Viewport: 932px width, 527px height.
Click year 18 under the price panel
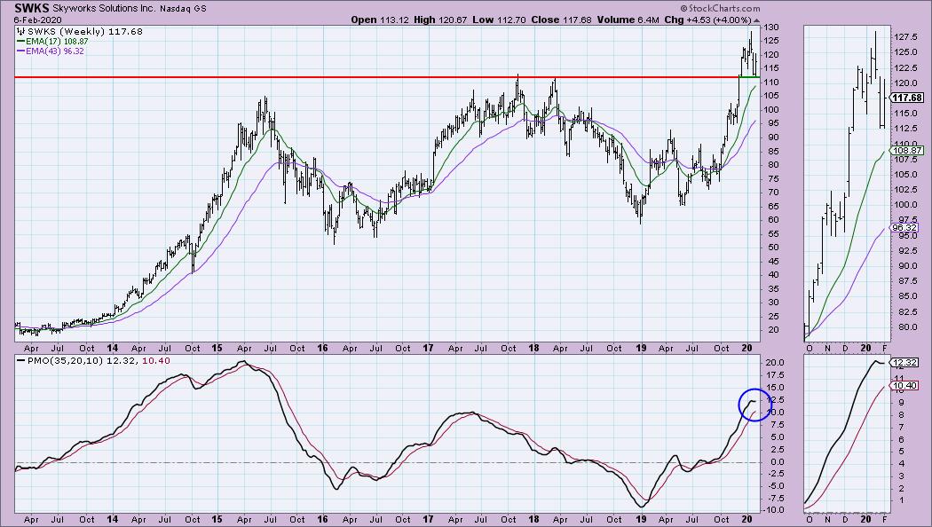533,348
